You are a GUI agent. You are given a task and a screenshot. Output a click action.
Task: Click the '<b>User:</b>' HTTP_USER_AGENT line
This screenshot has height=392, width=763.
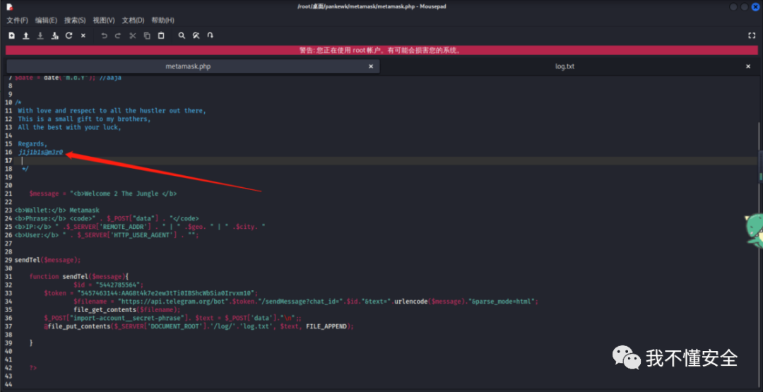pyautogui.click(x=107, y=235)
